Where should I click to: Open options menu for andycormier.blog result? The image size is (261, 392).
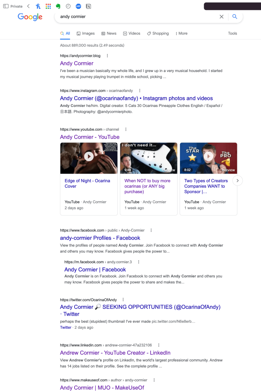(x=107, y=56)
